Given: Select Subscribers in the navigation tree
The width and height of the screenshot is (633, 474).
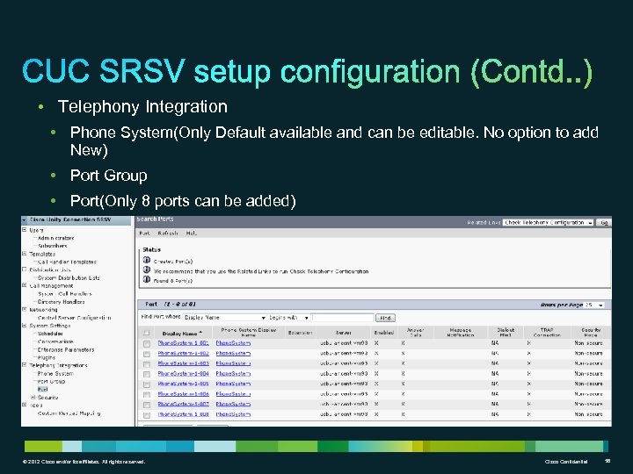Looking at the screenshot, I should [x=53, y=246].
